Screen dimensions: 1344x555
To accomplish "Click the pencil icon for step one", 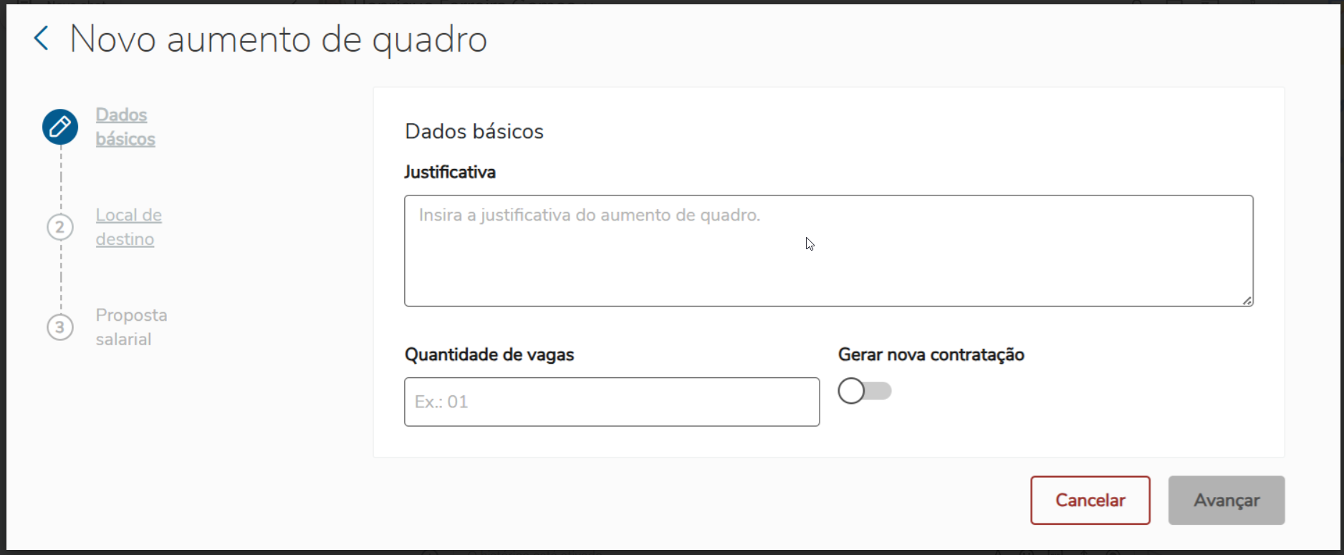I will point(60,127).
